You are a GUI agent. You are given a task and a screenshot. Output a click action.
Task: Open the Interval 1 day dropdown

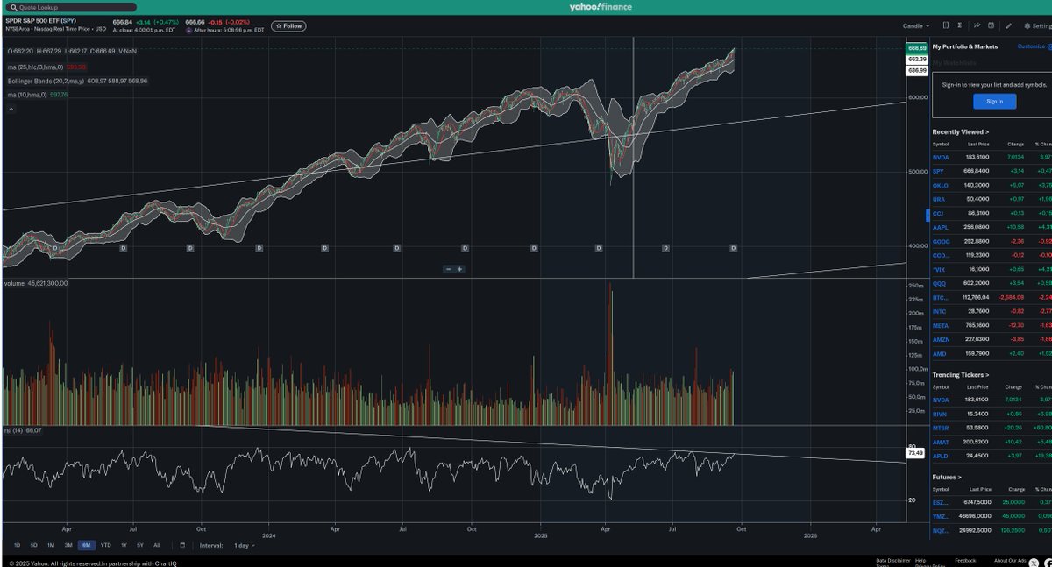[245, 545]
